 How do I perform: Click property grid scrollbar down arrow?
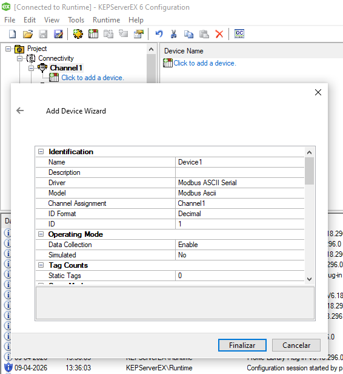click(309, 279)
